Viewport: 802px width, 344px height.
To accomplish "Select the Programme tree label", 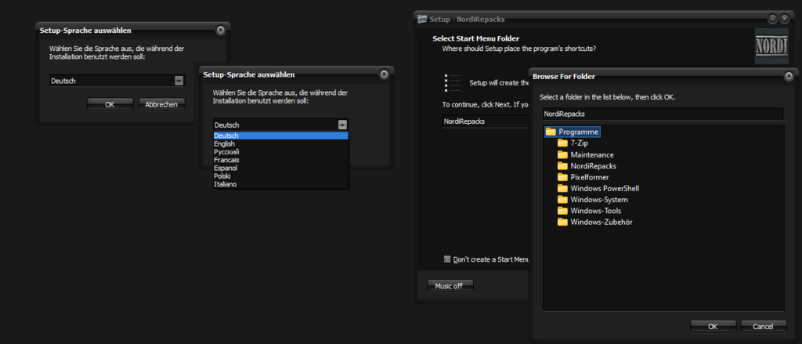I will tap(579, 132).
